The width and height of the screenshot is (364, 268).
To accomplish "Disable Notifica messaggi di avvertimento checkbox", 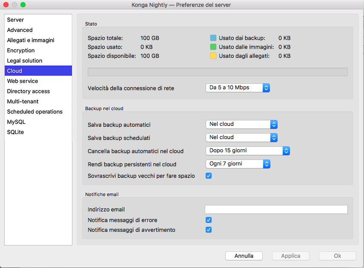I will point(209,230).
